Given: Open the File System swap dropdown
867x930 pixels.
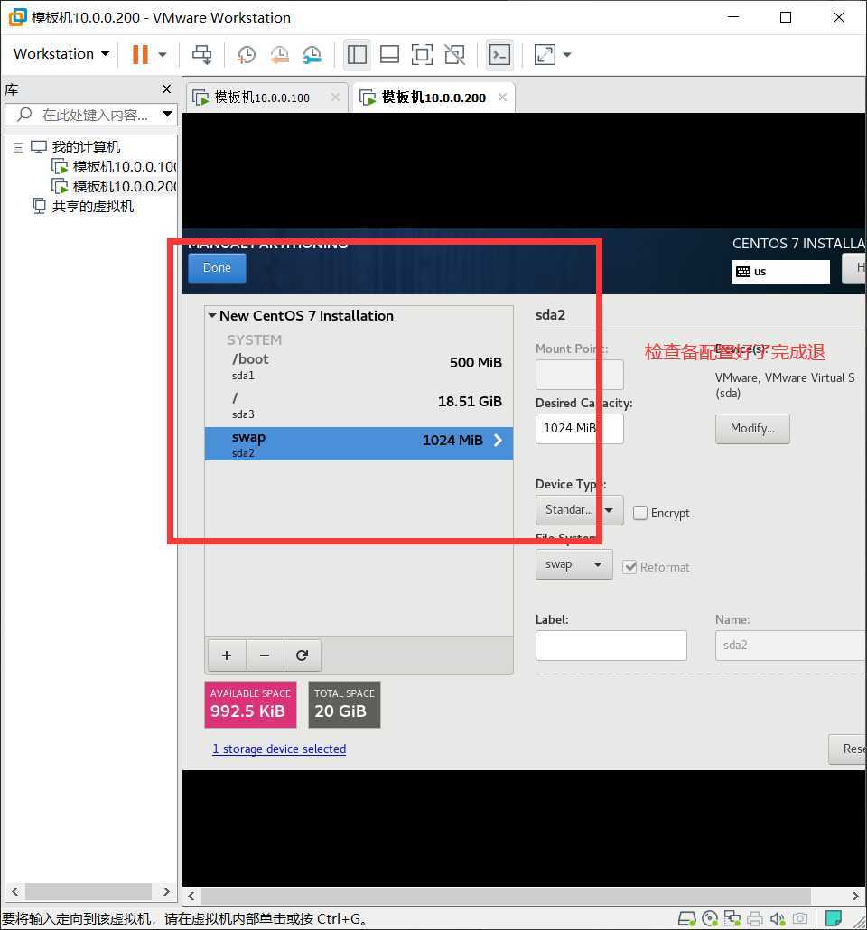Looking at the screenshot, I should click(573, 564).
